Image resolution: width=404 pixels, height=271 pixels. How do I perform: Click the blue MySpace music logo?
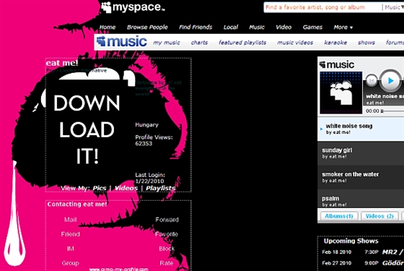122,42
